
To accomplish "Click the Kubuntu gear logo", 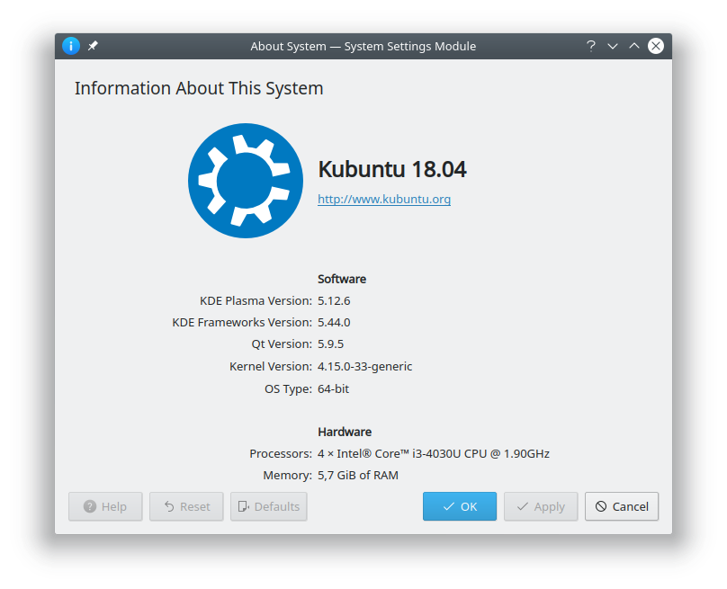I will [x=246, y=181].
